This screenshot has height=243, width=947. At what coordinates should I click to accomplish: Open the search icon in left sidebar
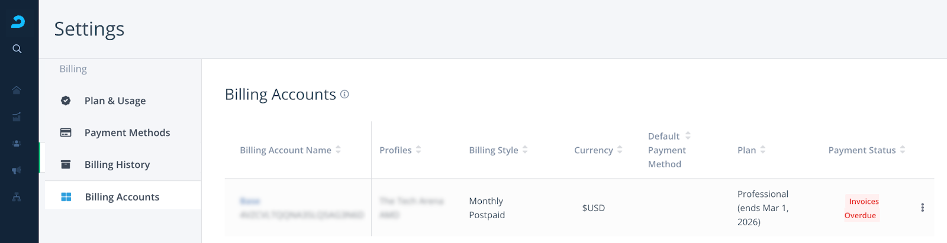(x=17, y=48)
